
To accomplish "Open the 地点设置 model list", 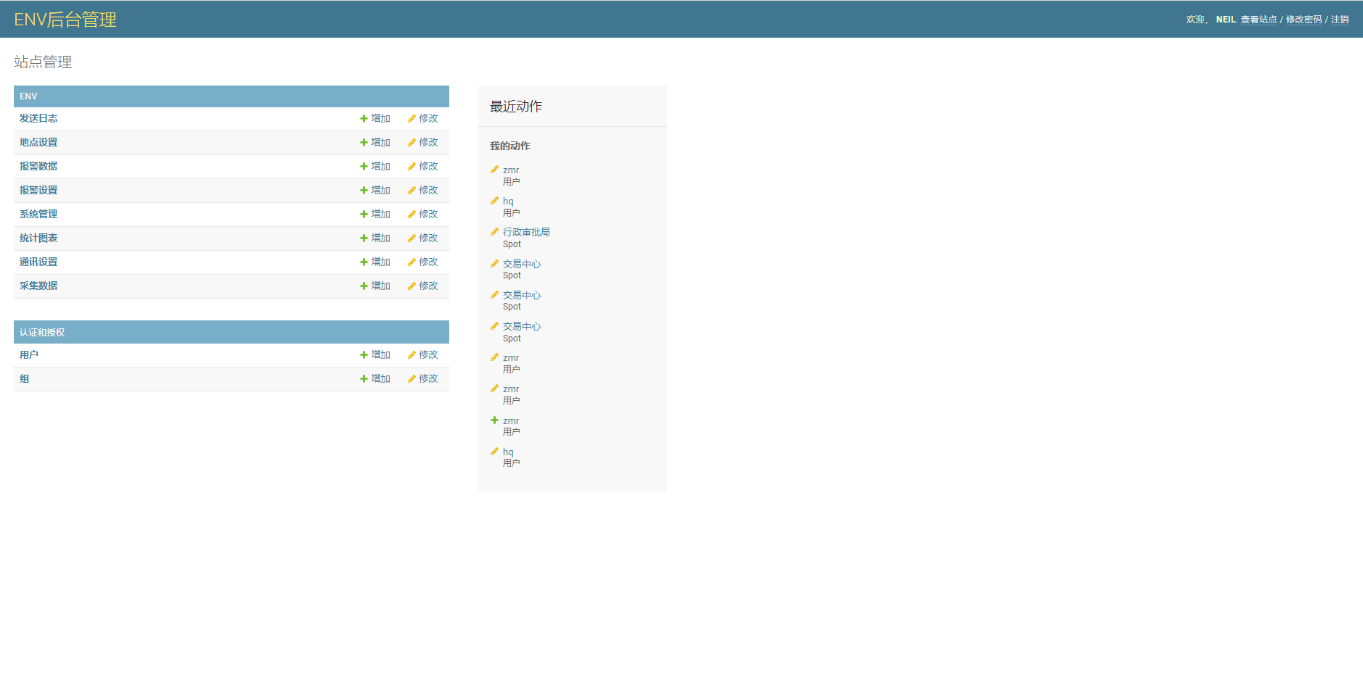I will tap(38, 143).
